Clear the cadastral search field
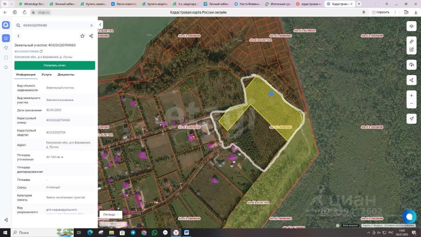Viewport: 421px width, 237px height. click(91, 25)
